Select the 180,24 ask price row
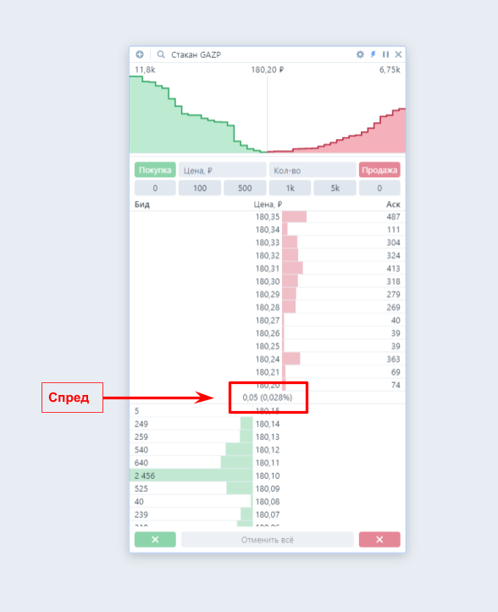The height and width of the screenshot is (612, 498). 268,359
